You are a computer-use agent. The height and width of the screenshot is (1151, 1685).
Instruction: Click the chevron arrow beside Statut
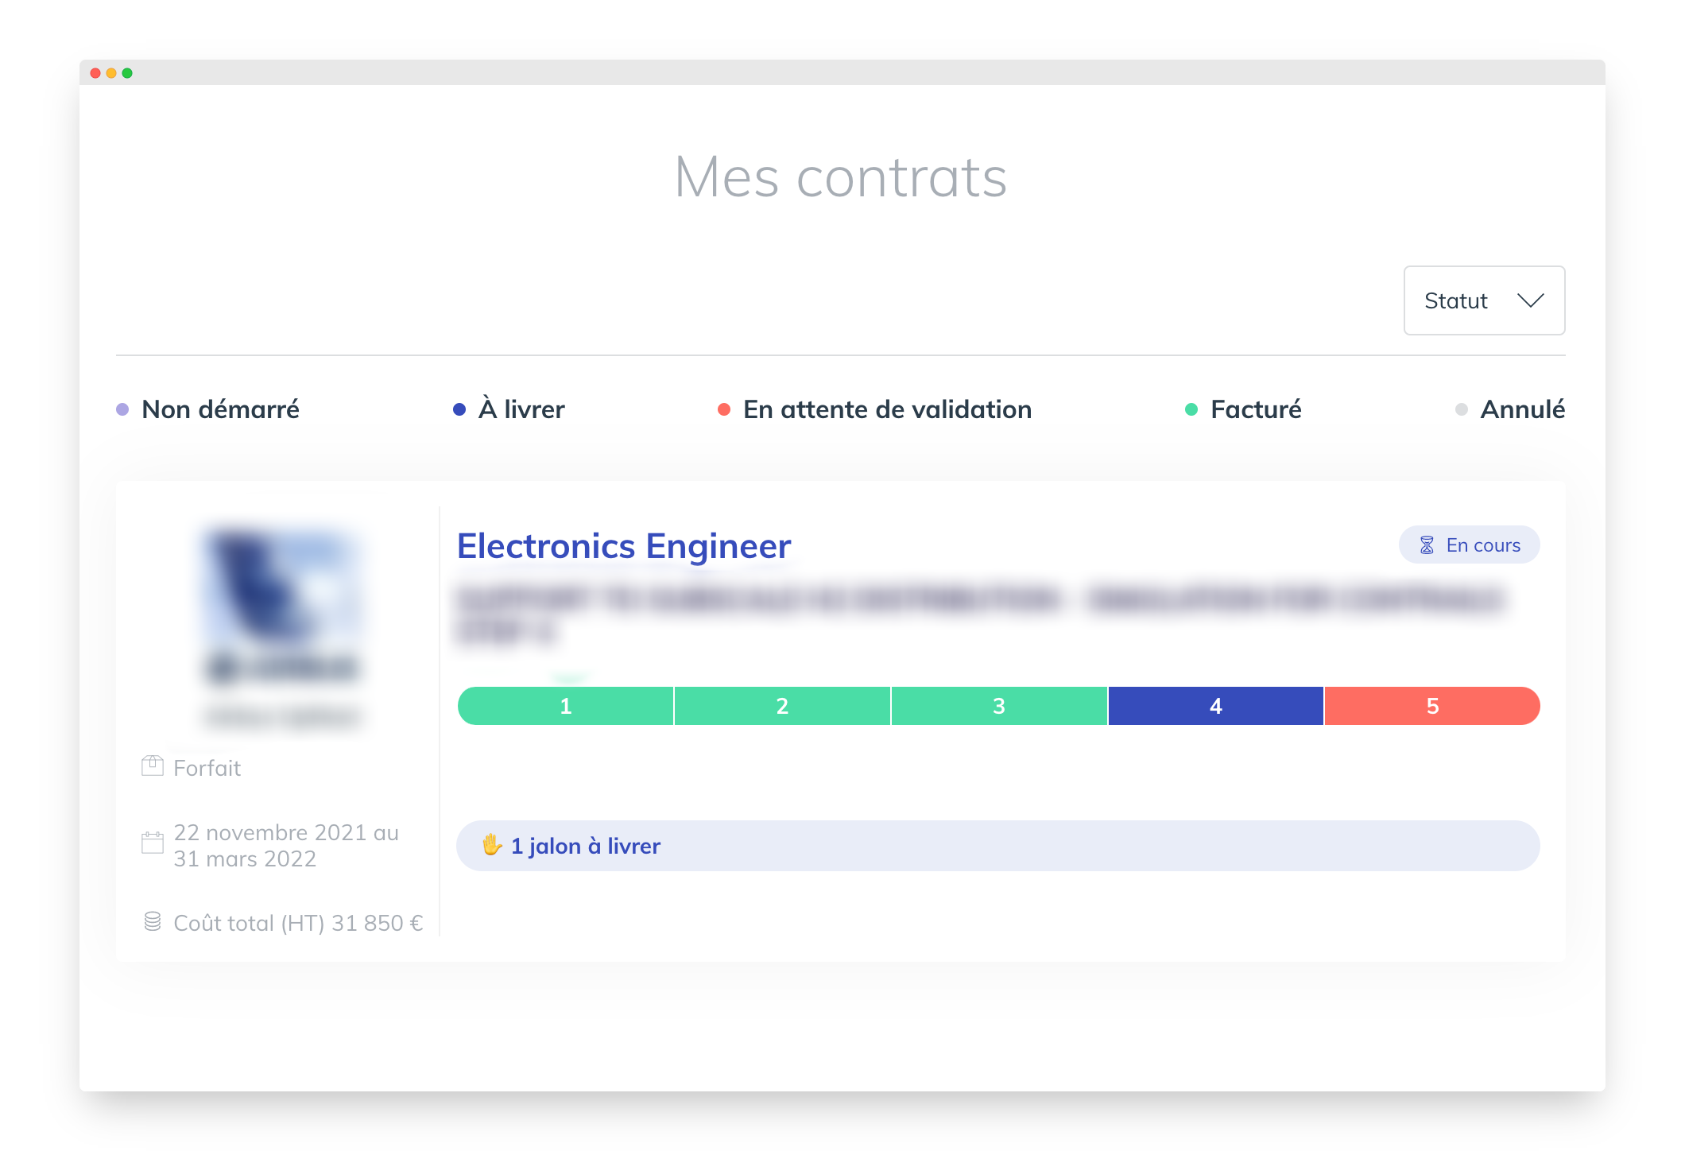(1530, 300)
